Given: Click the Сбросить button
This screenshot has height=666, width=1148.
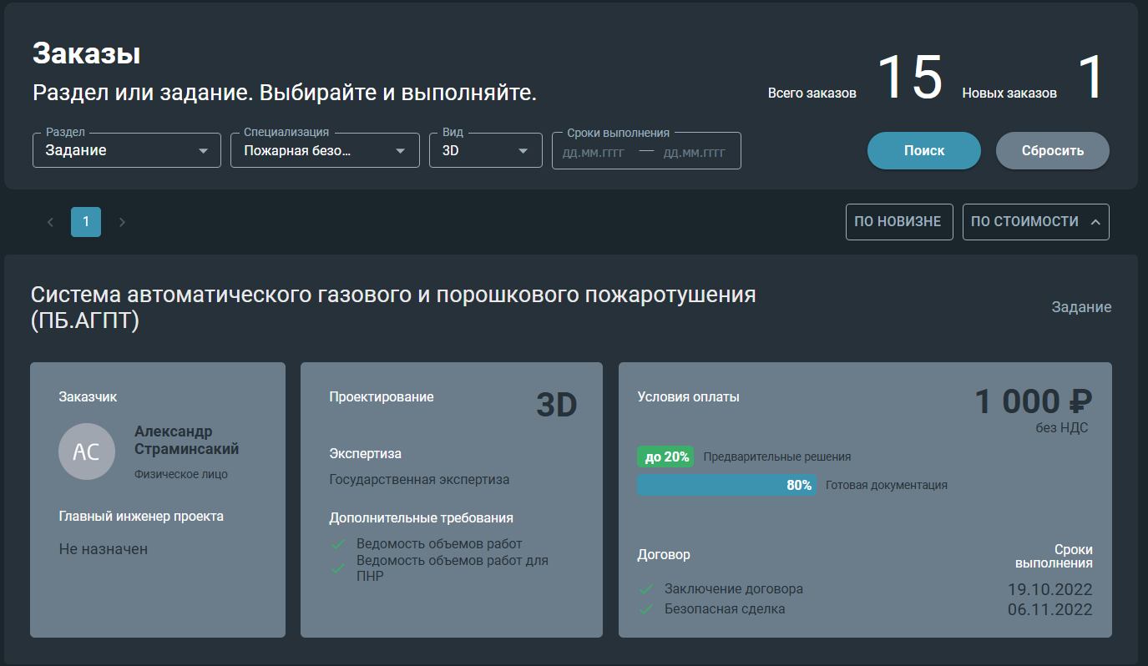Looking at the screenshot, I should click(1053, 151).
